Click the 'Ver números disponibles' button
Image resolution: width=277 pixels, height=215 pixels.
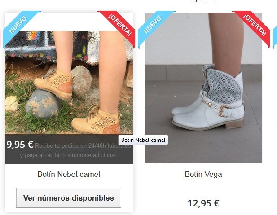(x=69, y=197)
